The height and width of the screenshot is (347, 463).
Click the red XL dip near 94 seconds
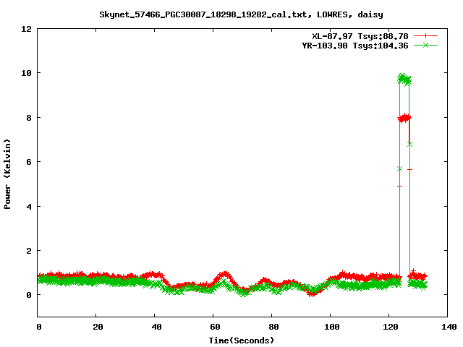click(x=313, y=293)
